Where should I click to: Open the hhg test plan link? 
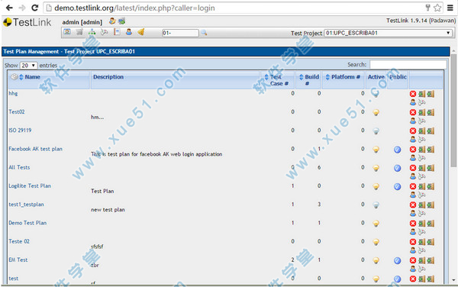[x=13, y=93]
